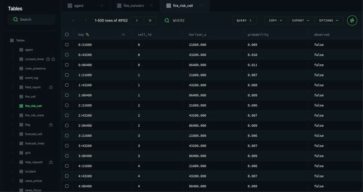363x192 pixels.
Task: Click probability value 0.010
Action: pos(252,55)
